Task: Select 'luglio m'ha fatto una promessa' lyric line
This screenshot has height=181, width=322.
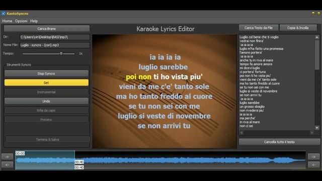Action: 262,49
